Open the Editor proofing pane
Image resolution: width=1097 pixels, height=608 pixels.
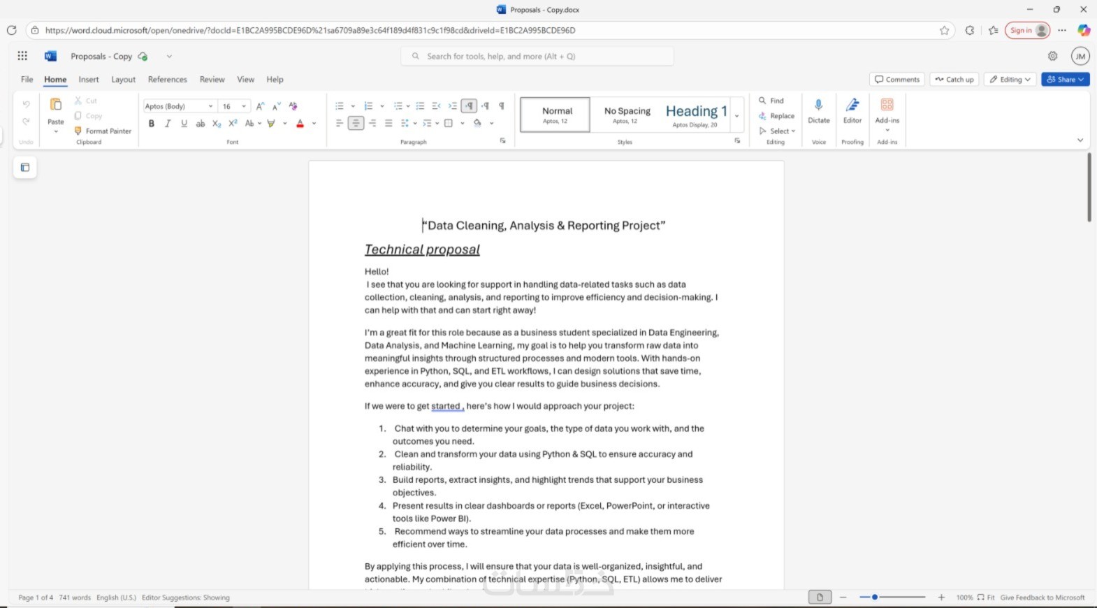pyautogui.click(x=852, y=110)
